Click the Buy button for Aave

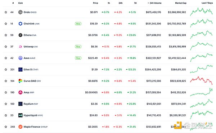tap(78, 58)
